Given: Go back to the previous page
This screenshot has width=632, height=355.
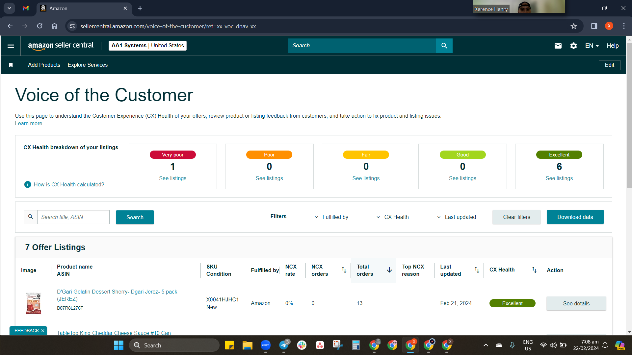Looking at the screenshot, I should [10, 26].
